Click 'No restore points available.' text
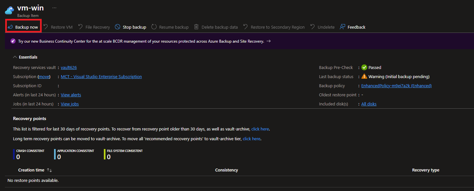The image size is (474, 191). (33, 180)
